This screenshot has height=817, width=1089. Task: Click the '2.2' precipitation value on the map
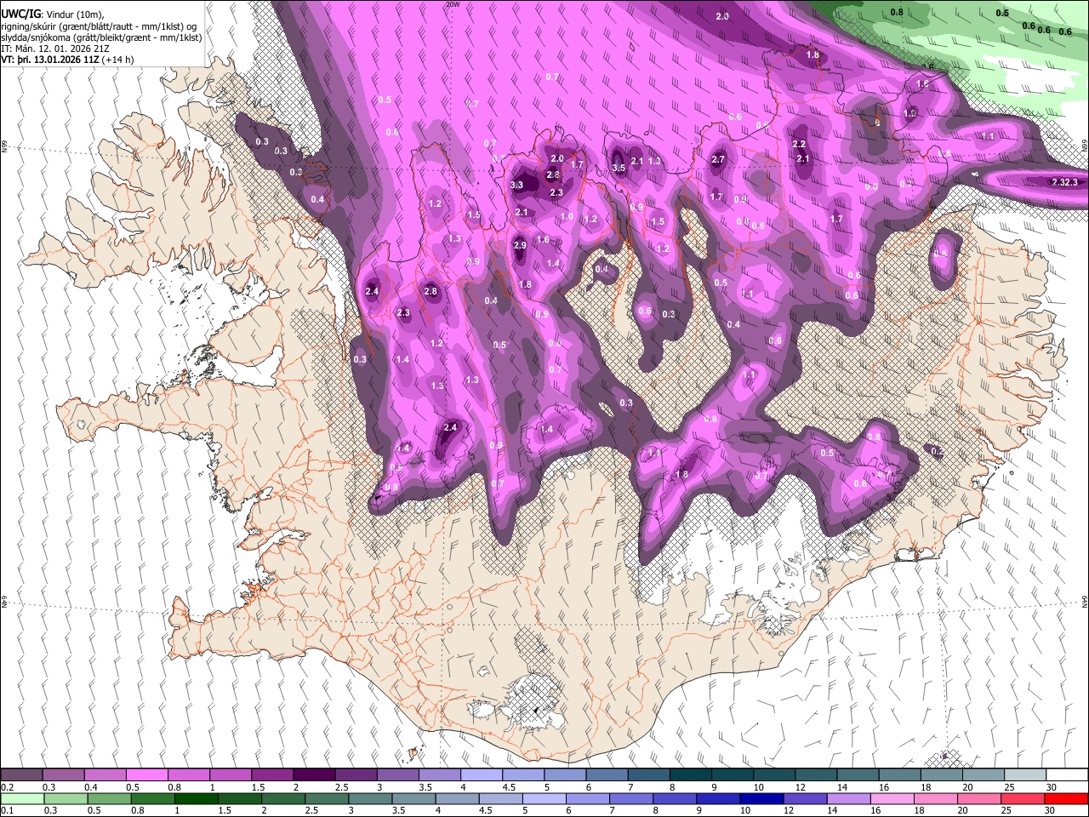(x=799, y=145)
